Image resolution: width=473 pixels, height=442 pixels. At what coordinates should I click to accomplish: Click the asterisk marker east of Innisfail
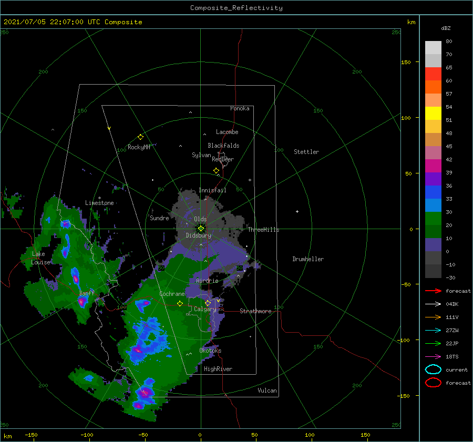click(x=250, y=180)
